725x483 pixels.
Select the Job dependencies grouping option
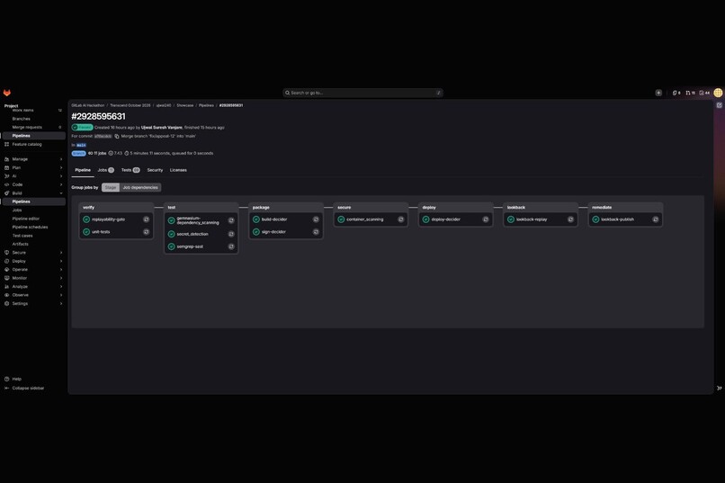click(x=140, y=188)
